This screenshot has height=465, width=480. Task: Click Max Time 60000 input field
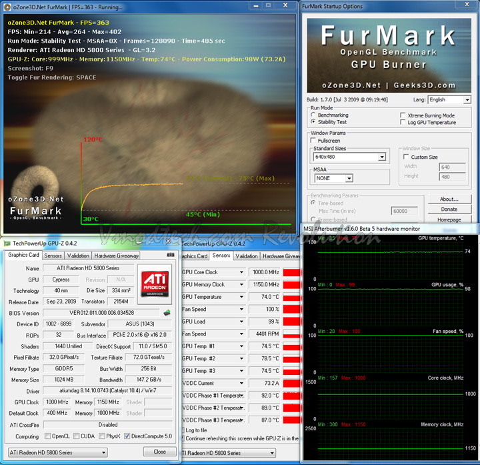[405, 211]
